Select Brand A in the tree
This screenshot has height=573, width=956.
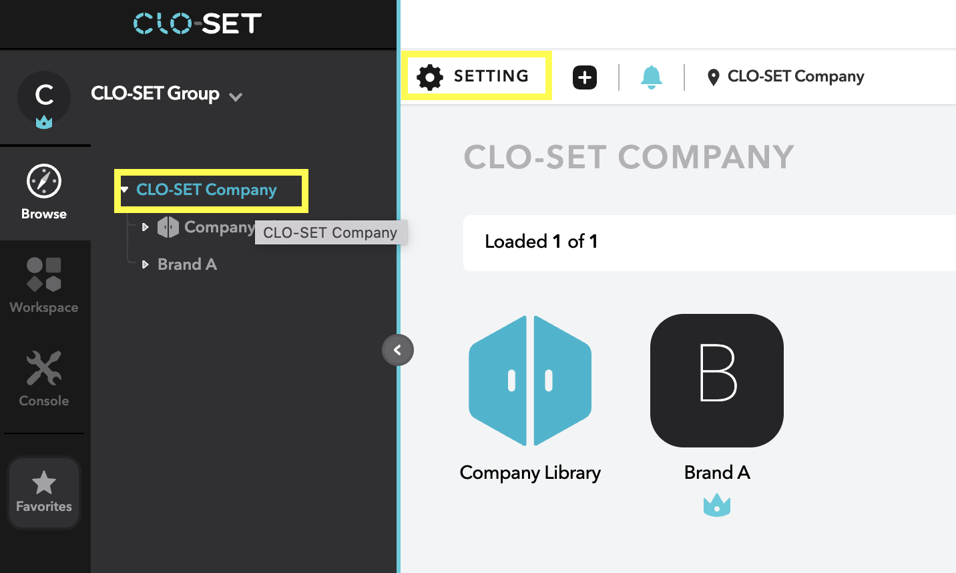tap(187, 264)
